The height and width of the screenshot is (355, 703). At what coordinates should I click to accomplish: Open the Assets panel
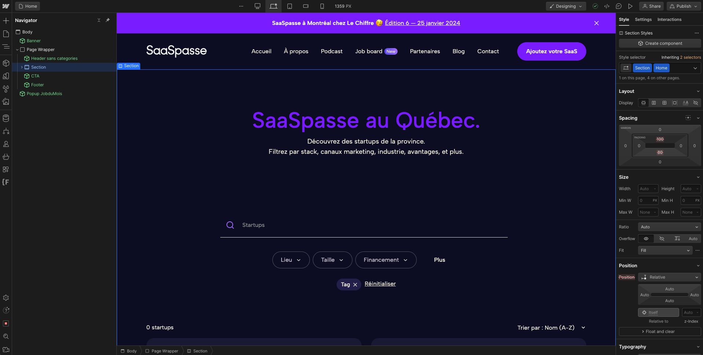click(6, 102)
